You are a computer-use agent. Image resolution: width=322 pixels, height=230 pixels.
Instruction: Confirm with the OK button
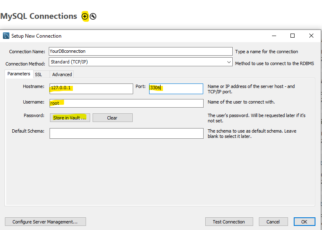point(304,222)
